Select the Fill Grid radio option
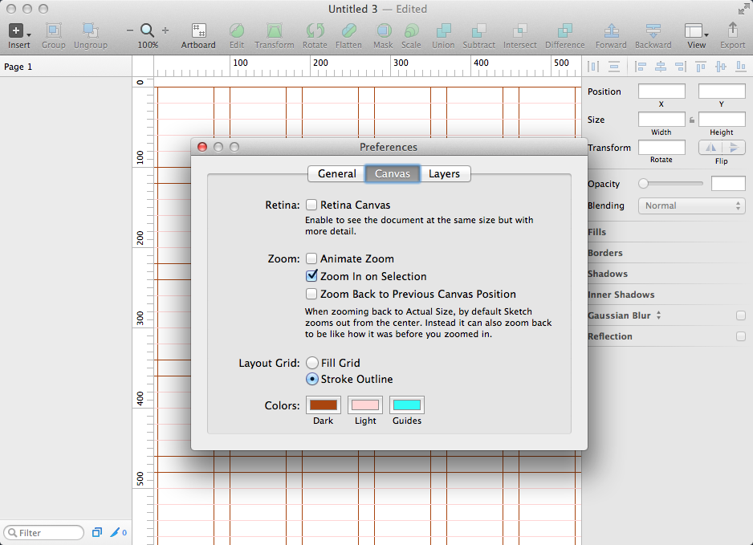753x545 pixels. (311, 363)
